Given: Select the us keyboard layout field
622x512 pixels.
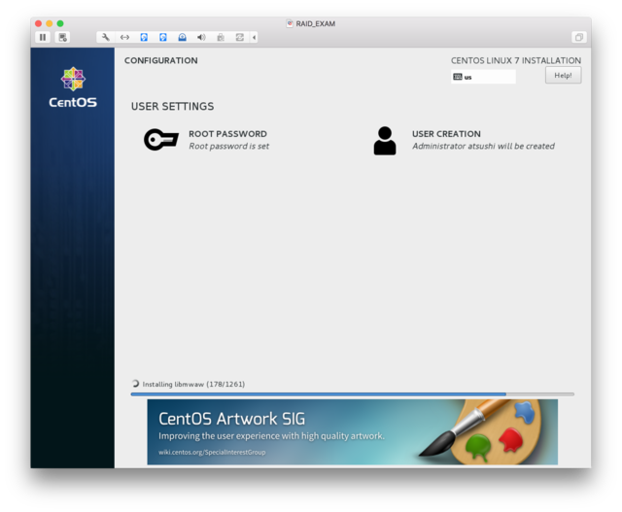Looking at the screenshot, I should coord(483,77).
